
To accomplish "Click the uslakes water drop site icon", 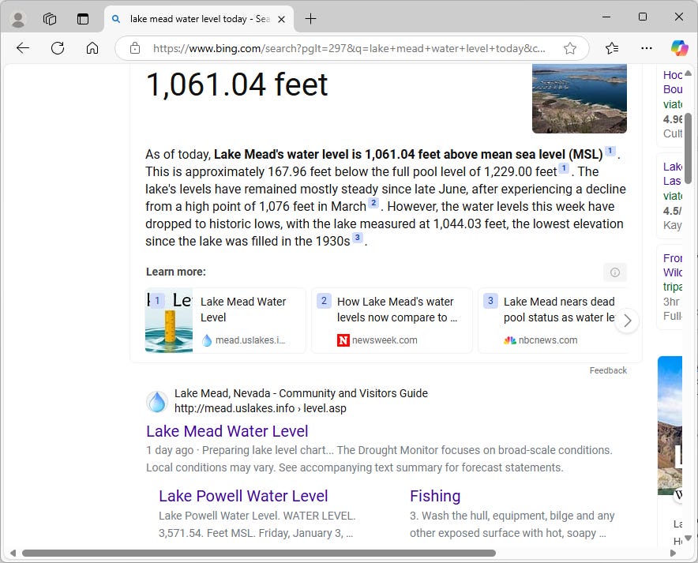I will (x=157, y=401).
